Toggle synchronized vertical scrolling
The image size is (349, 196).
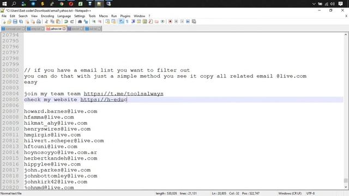(x=107, y=22)
